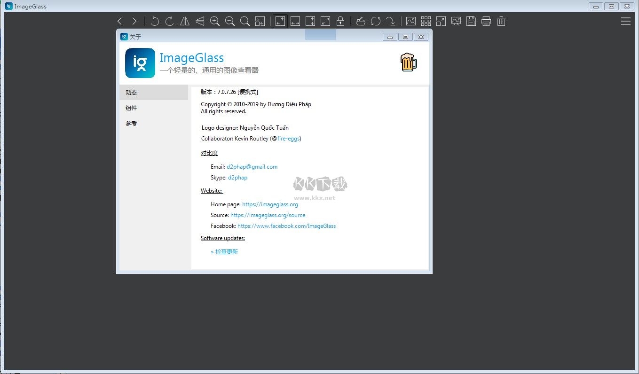Screen dimensions: 639x374
Task: Open the imageglass.org home page link
Action: pyautogui.click(x=270, y=204)
